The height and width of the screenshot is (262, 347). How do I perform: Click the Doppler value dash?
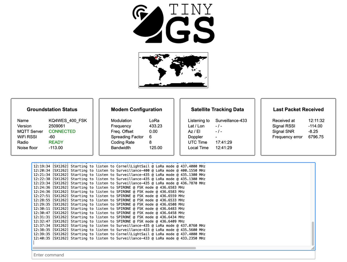click(216, 137)
